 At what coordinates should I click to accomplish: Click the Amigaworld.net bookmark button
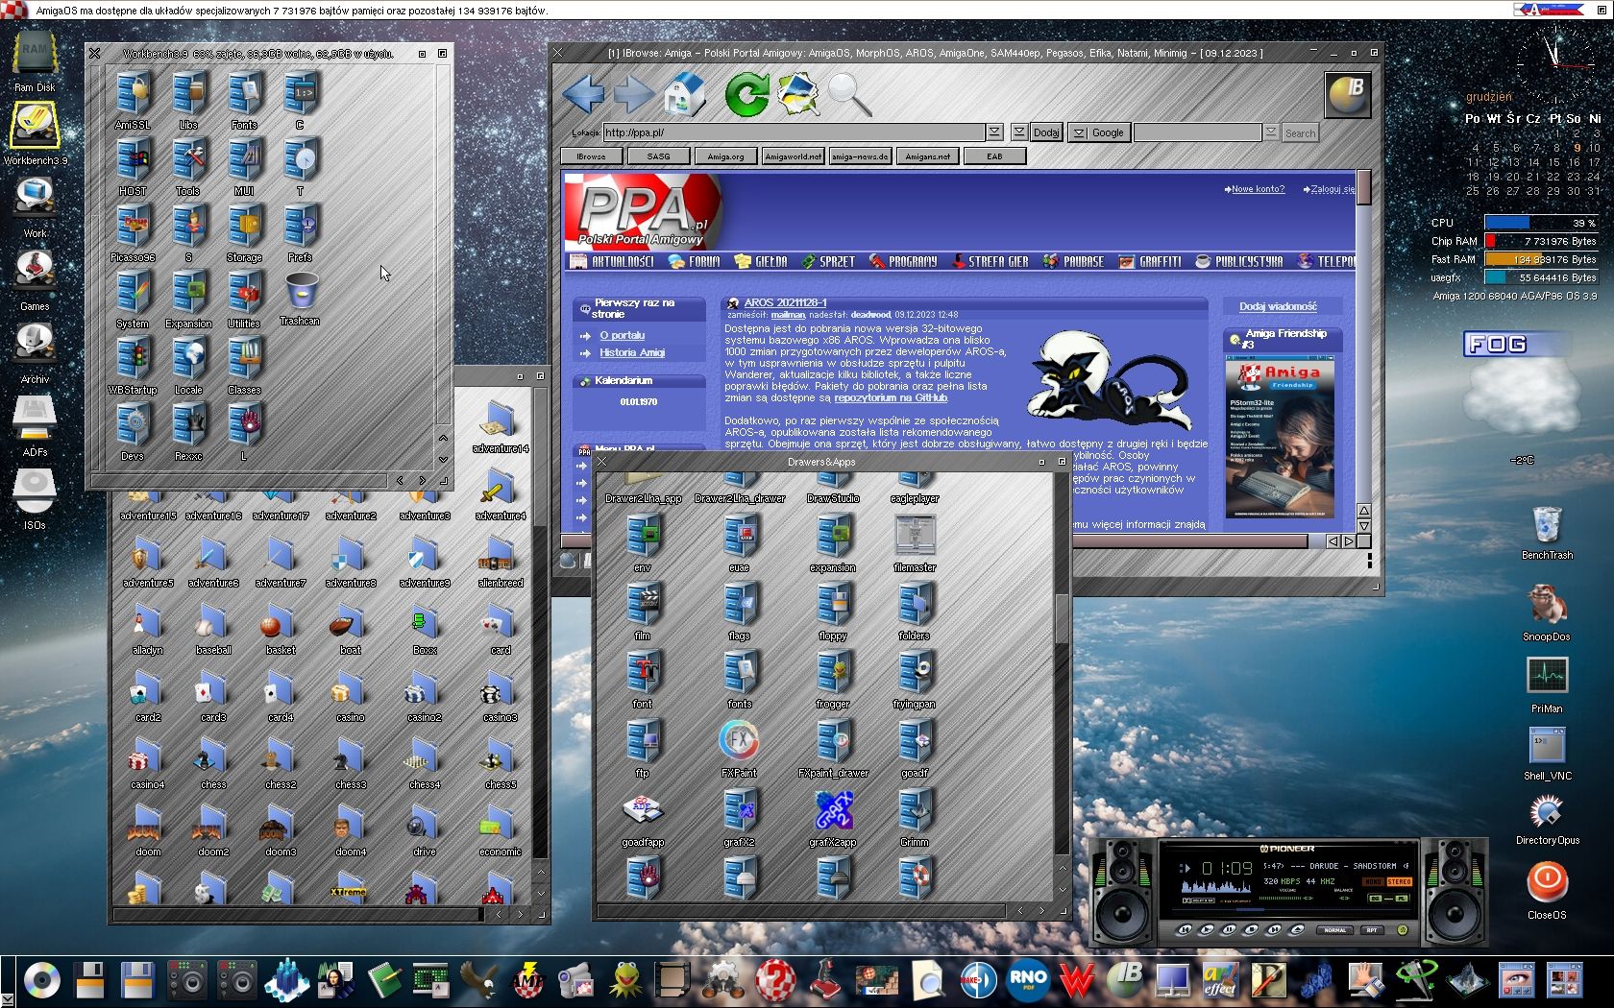click(794, 156)
